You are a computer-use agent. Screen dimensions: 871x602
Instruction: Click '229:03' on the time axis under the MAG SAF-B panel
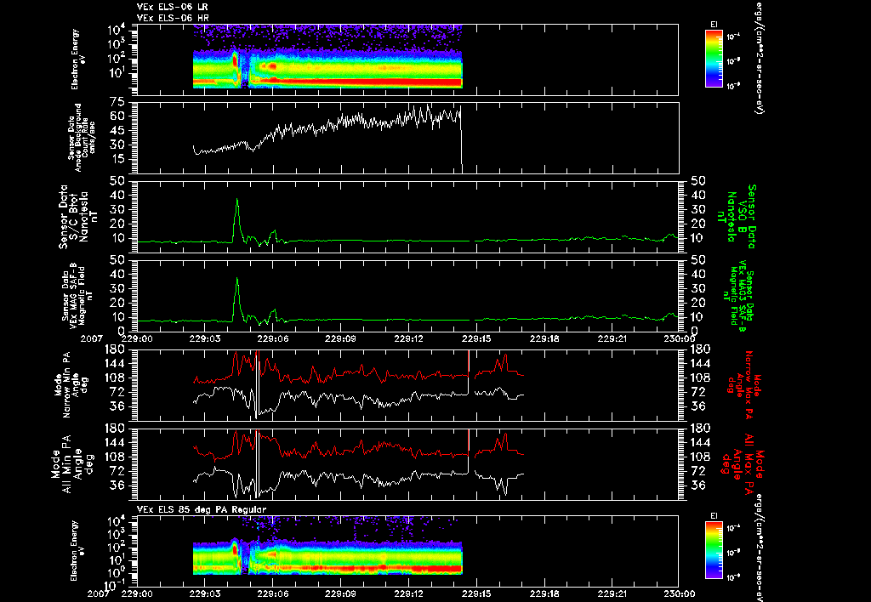(205, 338)
